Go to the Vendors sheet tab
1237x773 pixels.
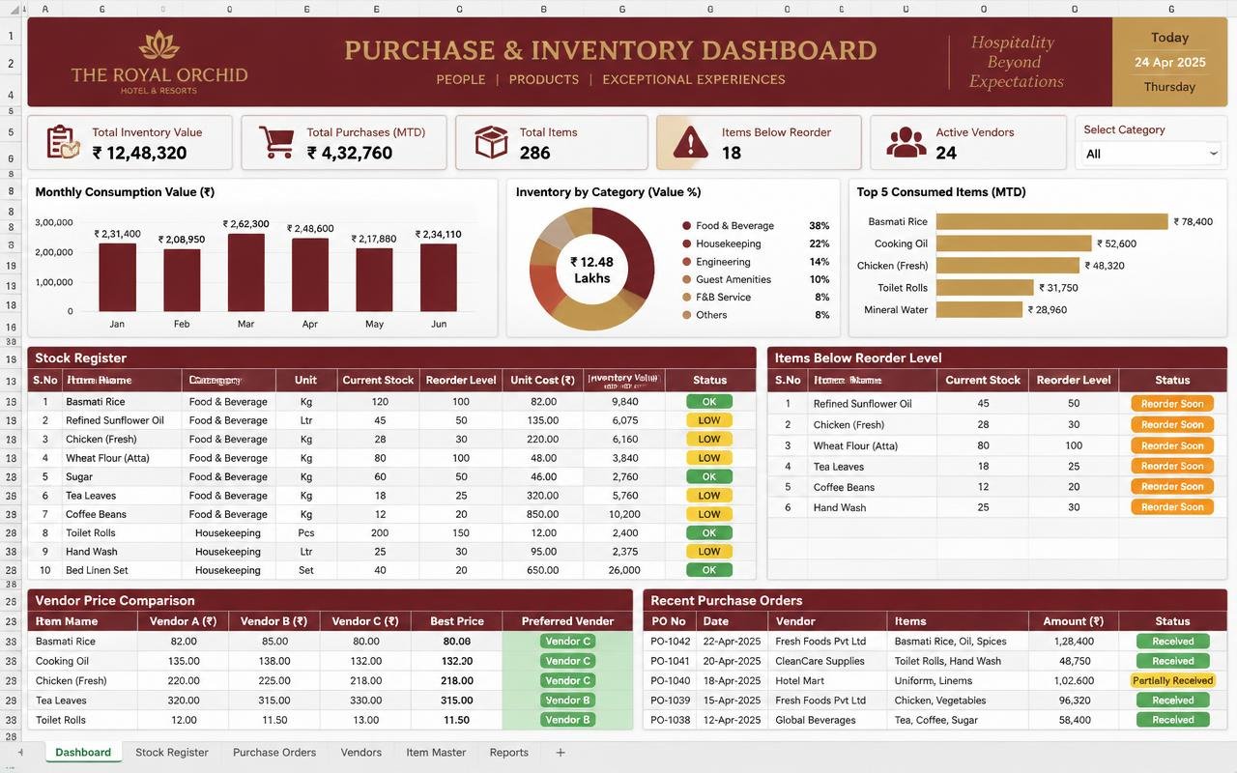pyautogui.click(x=360, y=752)
